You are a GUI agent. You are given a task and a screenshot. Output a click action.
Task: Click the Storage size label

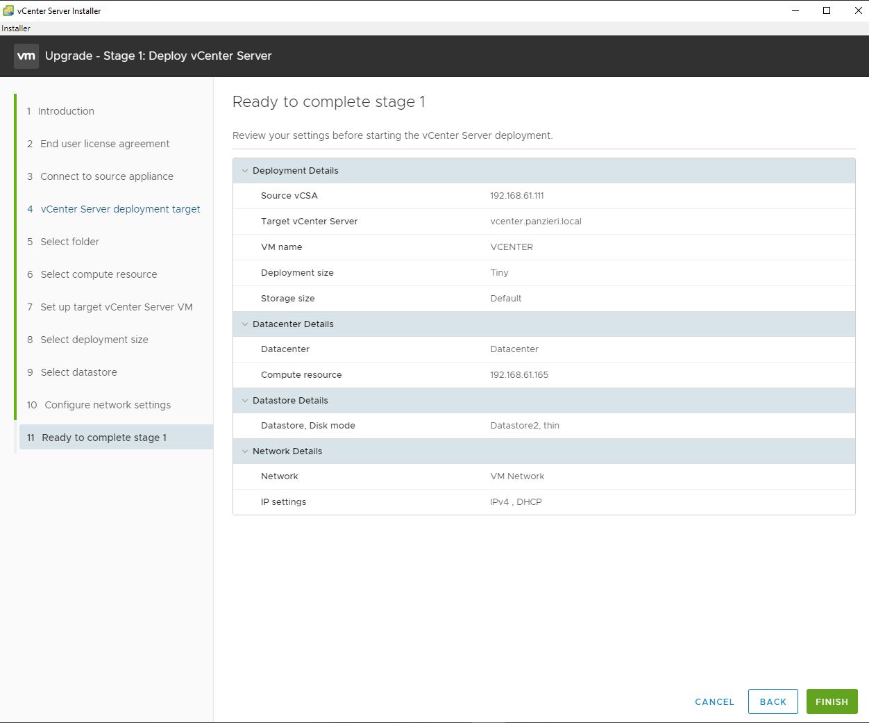click(287, 299)
